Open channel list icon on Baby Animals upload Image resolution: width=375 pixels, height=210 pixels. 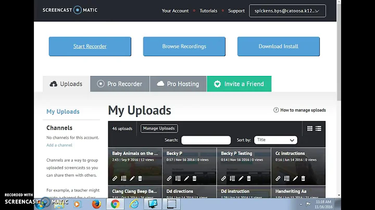123,178
